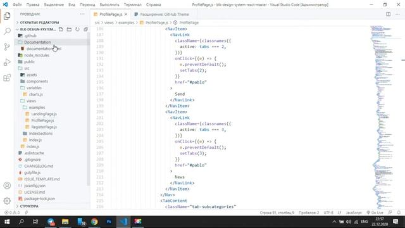Change the line and column position indicator
The width and height of the screenshot is (405, 228).
pyautogui.click(x=277, y=213)
